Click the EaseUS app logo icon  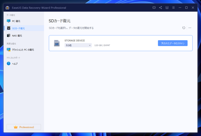point(8,8)
